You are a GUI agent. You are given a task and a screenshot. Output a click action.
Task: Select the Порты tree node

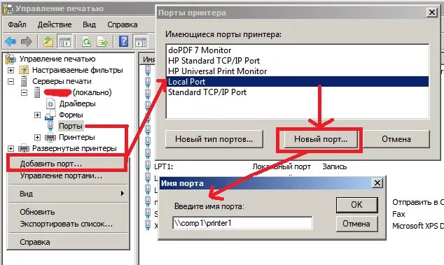coord(71,126)
